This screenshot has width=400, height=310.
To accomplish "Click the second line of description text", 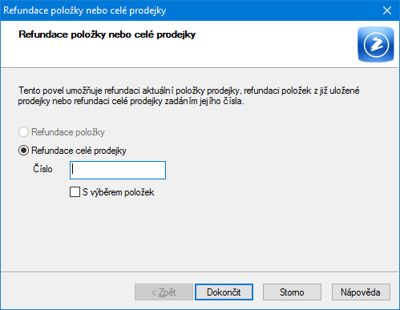I will [x=131, y=102].
